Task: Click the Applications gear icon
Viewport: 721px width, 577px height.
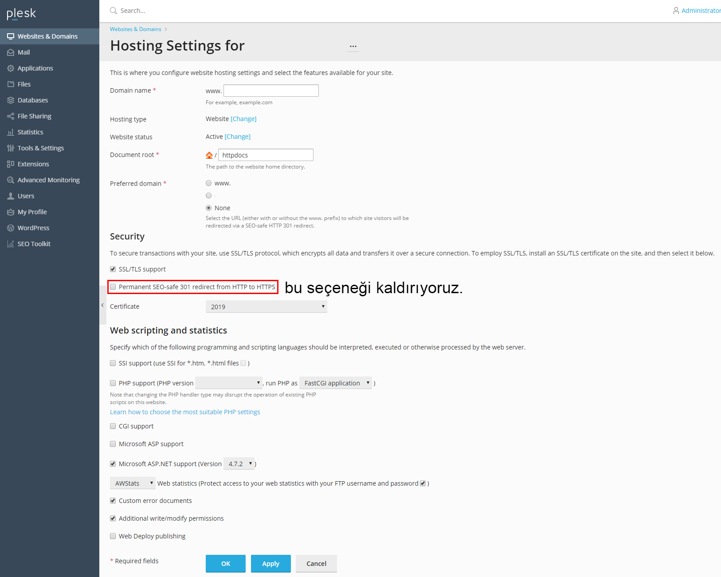Action: coord(11,68)
